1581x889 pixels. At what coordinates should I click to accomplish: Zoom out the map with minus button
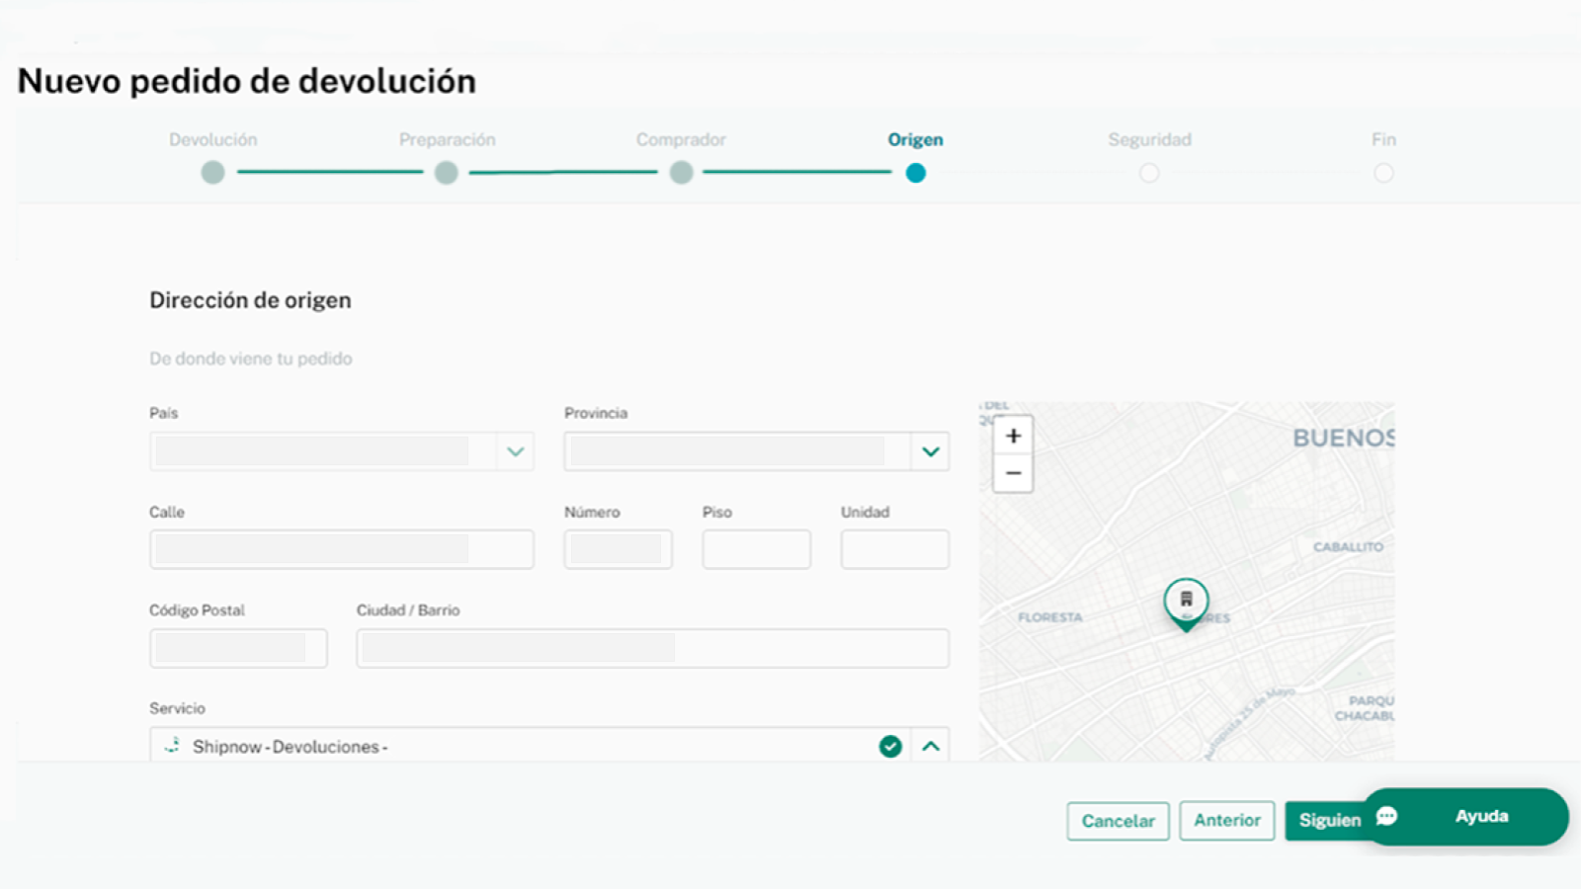click(x=1013, y=473)
